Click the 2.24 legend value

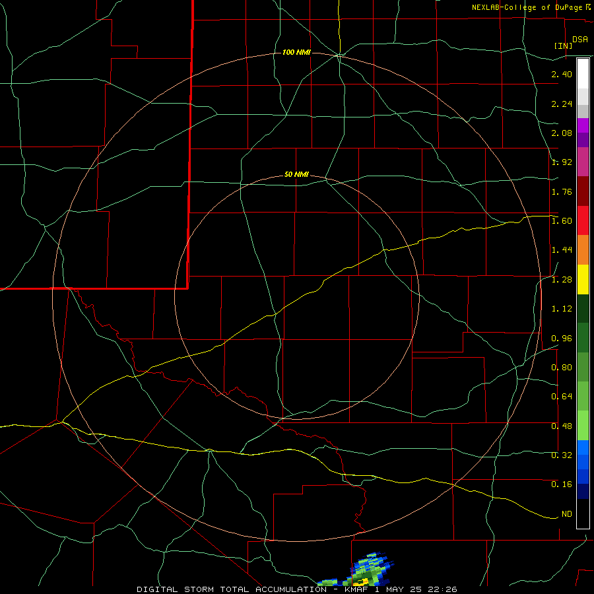(x=562, y=104)
